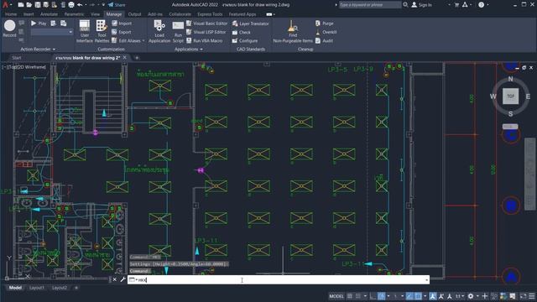Viewport: 537px width, 302px height.
Task: Click the Undo arrow
Action: click(x=80, y=5)
